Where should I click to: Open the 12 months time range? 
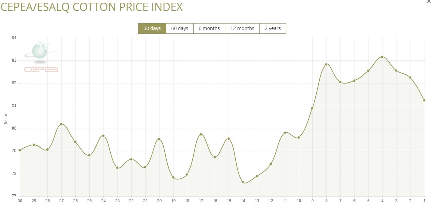tap(242, 28)
